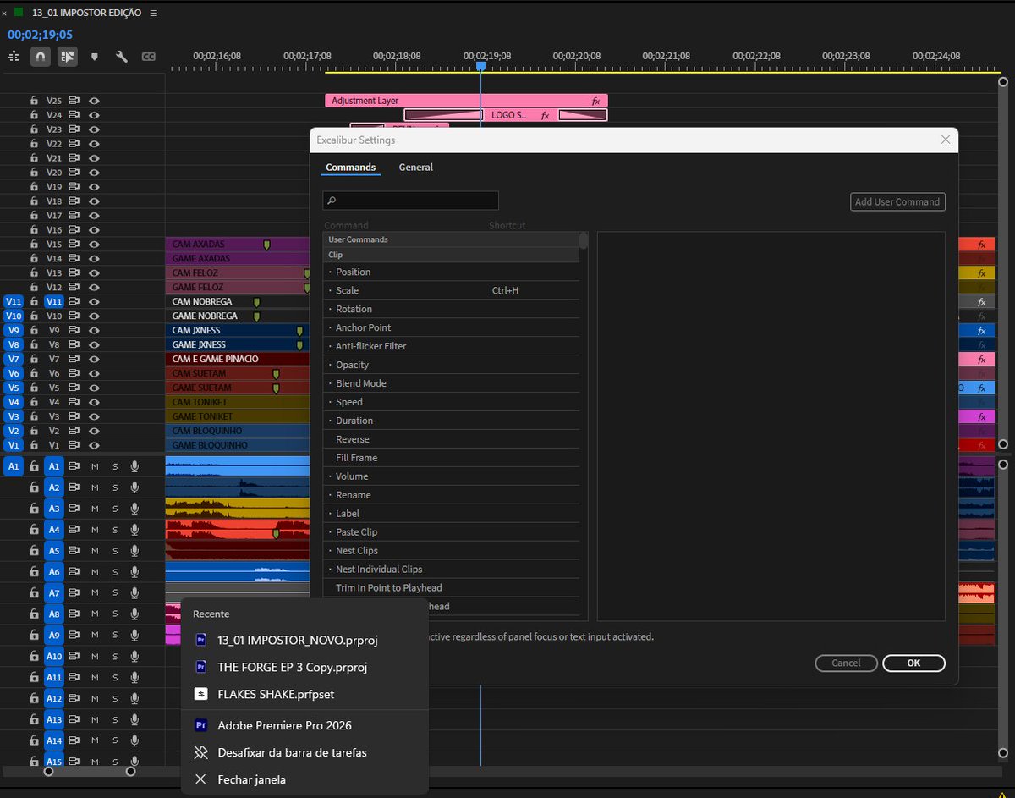Grab right handle of timeline zoom bar
Viewport: 1015px width, 798px height.
130,771
